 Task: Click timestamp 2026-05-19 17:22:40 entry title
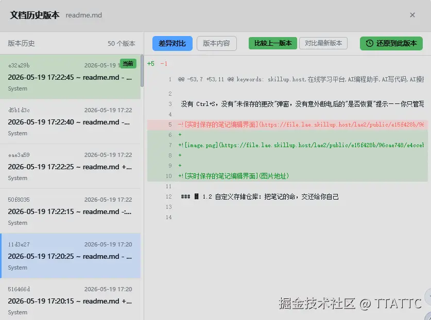[70, 122]
